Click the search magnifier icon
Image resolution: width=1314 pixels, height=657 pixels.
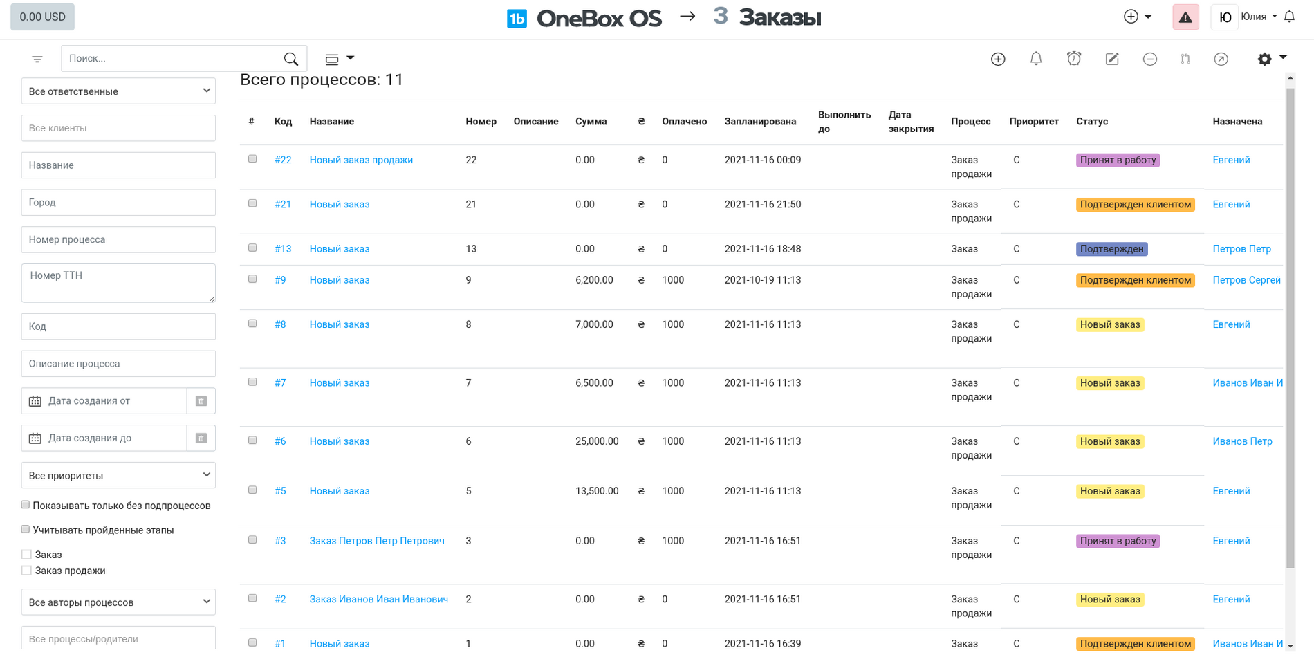click(291, 59)
